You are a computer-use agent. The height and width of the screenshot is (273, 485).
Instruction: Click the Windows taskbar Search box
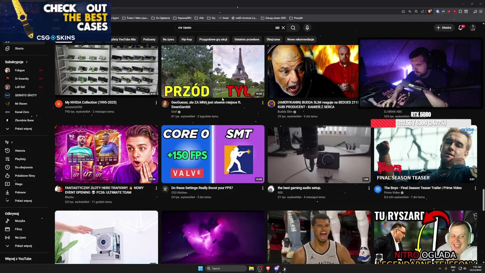(226, 268)
